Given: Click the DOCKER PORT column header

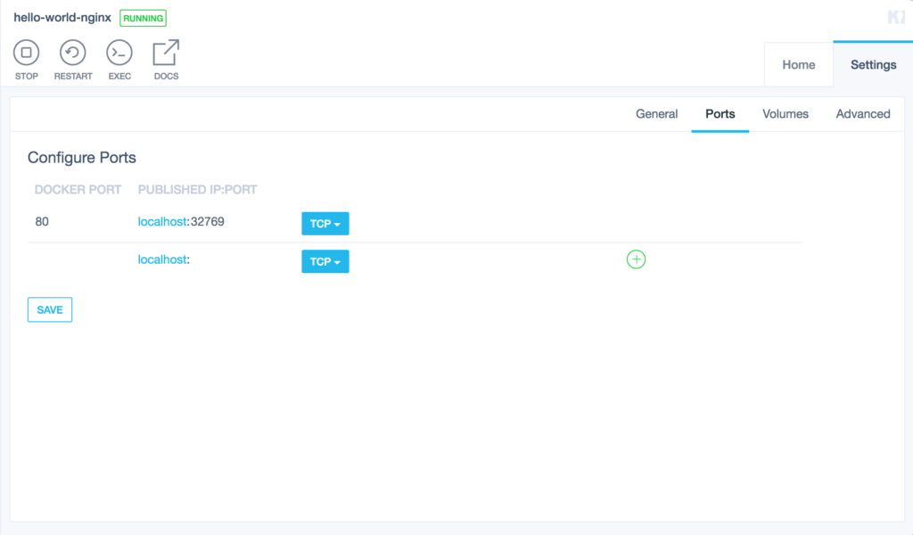Looking at the screenshot, I should pyautogui.click(x=78, y=190).
